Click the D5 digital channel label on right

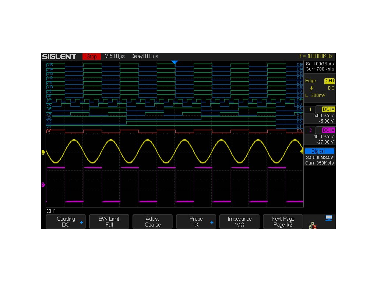pos(299,109)
